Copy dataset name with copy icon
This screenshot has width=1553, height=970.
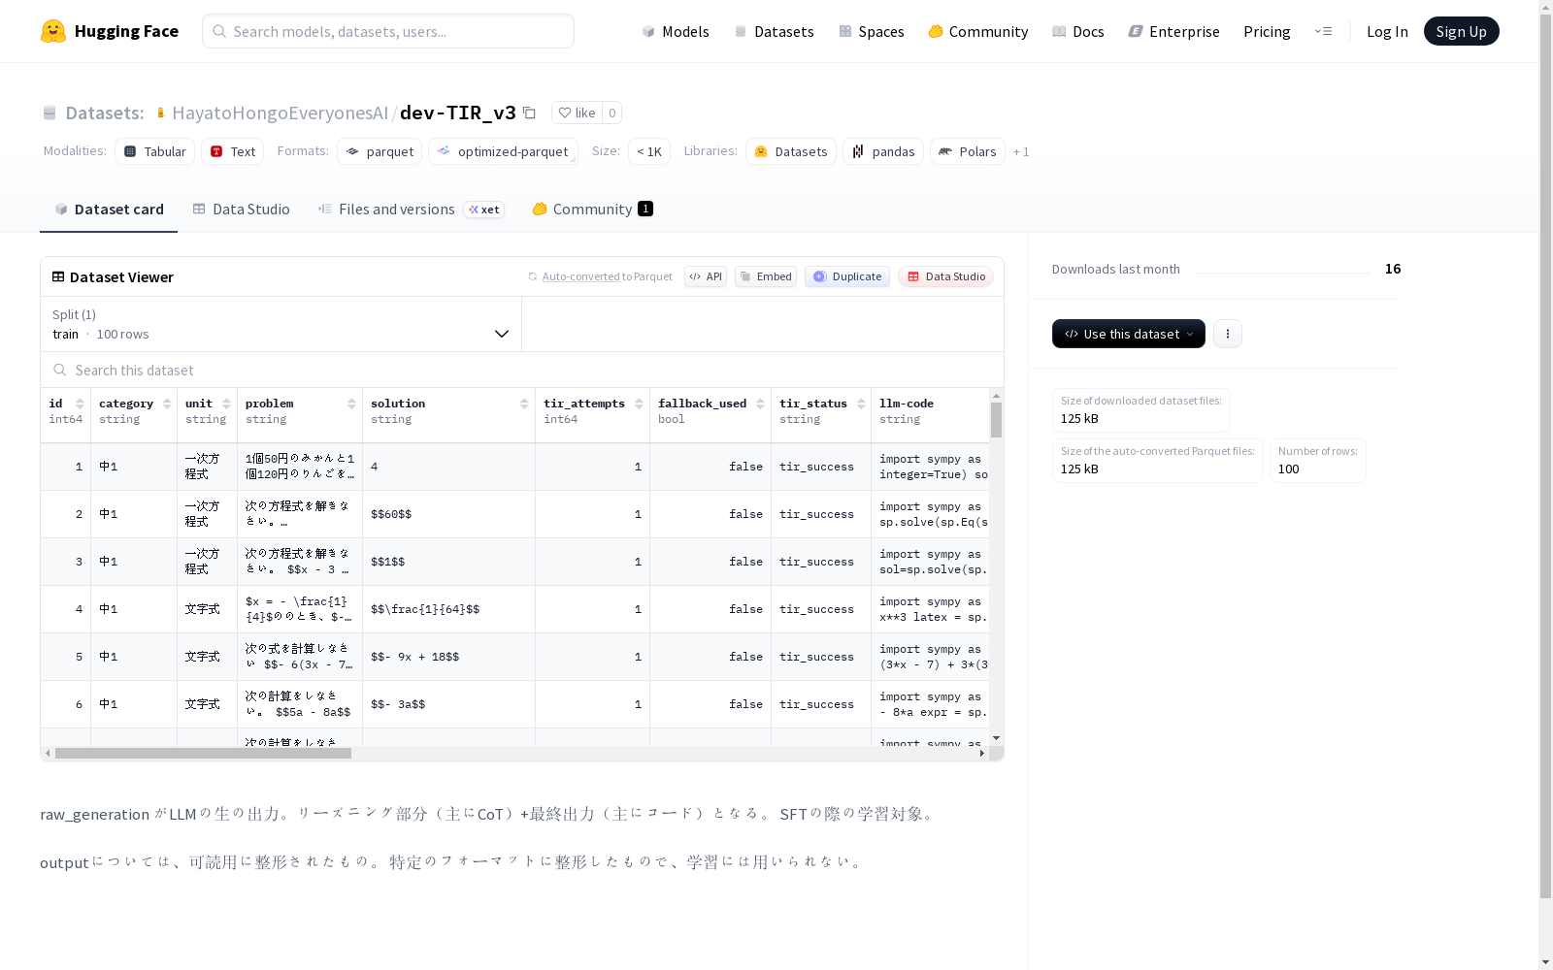pyautogui.click(x=529, y=113)
